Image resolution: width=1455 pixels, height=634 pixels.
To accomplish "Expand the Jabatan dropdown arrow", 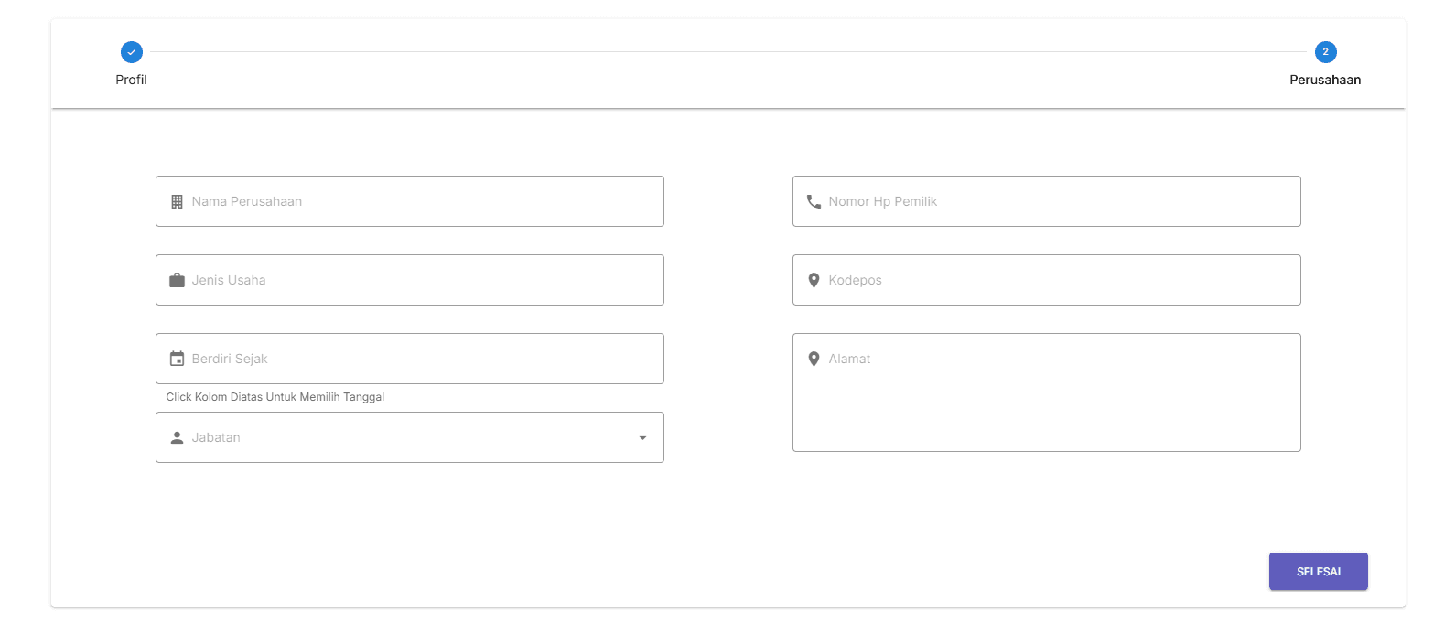I will click(x=642, y=438).
